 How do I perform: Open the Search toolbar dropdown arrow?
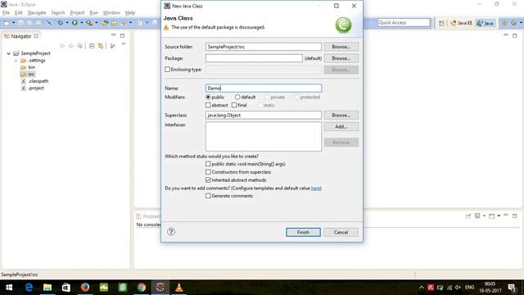tap(130, 23)
